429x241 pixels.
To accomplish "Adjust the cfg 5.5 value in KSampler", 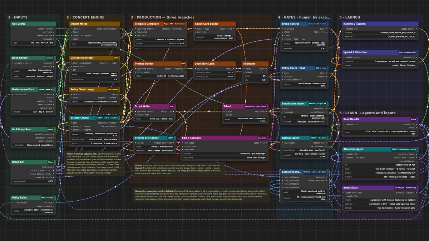I will coord(256,80).
